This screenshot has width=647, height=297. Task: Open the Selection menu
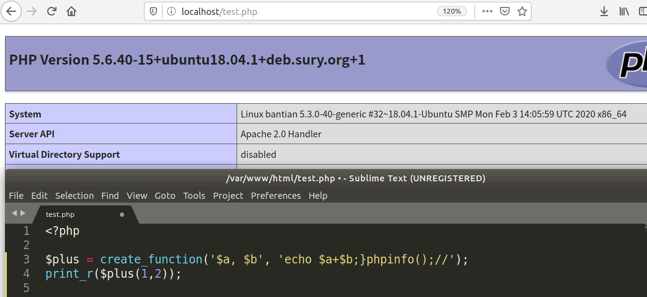coord(75,195)
